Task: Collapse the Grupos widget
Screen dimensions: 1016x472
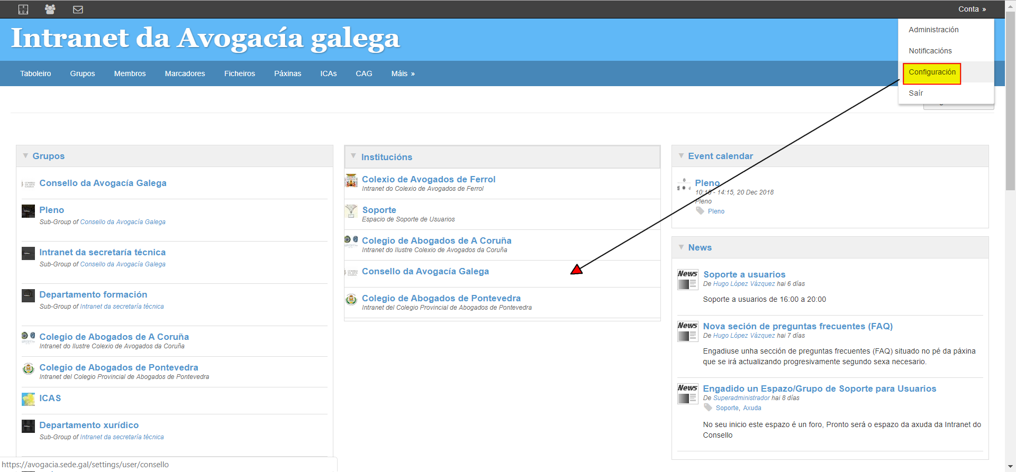Action: coord(25,156)
